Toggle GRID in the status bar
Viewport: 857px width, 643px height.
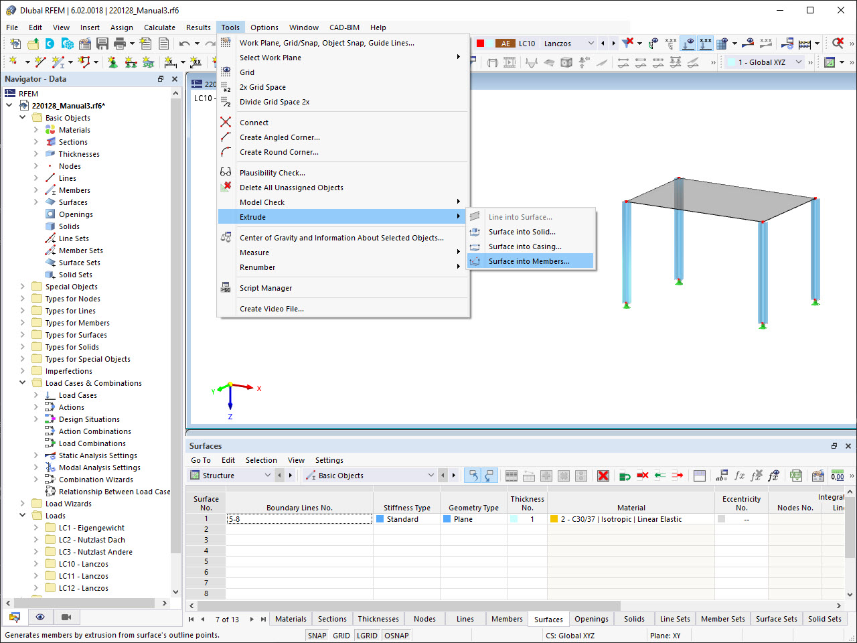341,636
